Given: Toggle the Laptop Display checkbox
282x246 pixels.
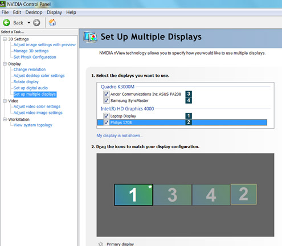Looking at the screenshot, I should coord(106,116).
